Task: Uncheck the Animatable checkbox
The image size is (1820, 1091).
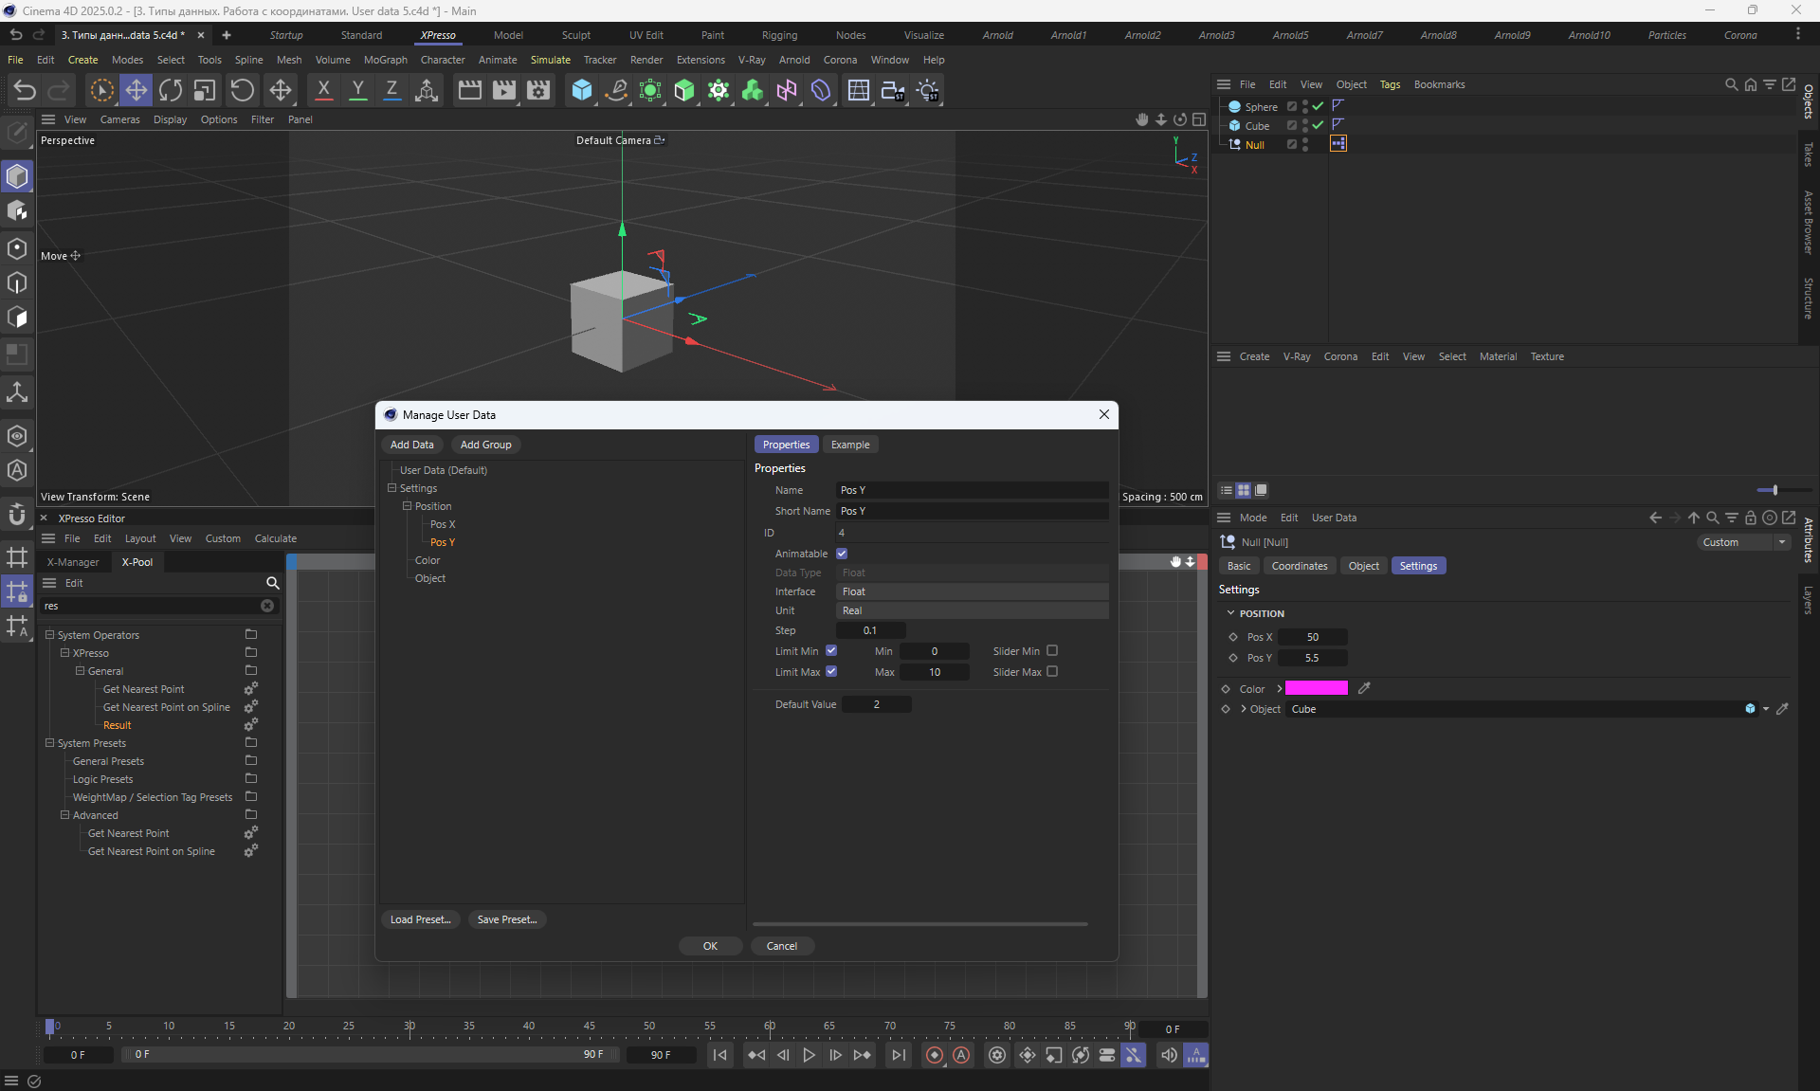Action: pos(842,554)
